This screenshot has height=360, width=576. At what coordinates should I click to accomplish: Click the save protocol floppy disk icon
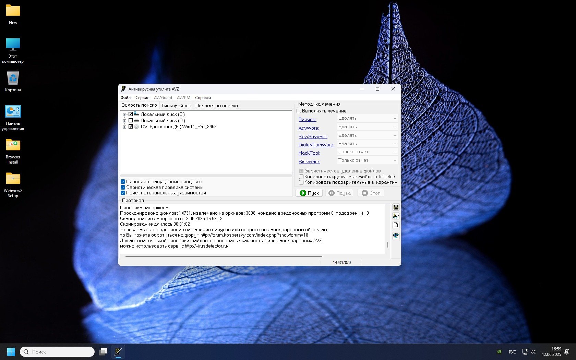[396, 207]
